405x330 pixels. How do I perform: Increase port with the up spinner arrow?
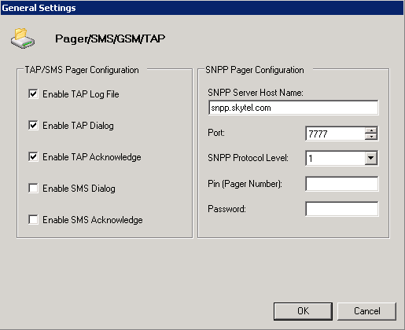(371, 130)
